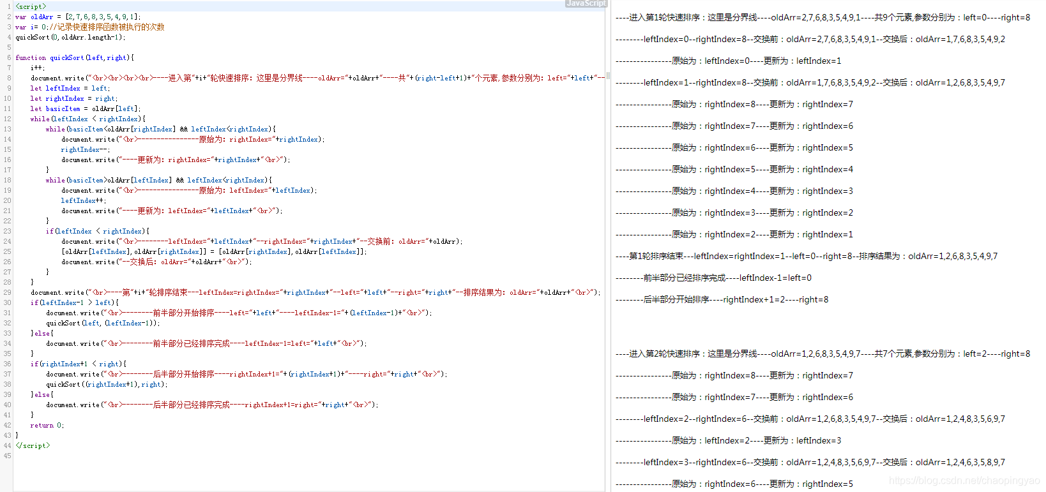1046x492 pixels.
Task: Click the 'while(basicItem<oldArr[rightIndex]' condition line
Action: [x=161, y=129]
